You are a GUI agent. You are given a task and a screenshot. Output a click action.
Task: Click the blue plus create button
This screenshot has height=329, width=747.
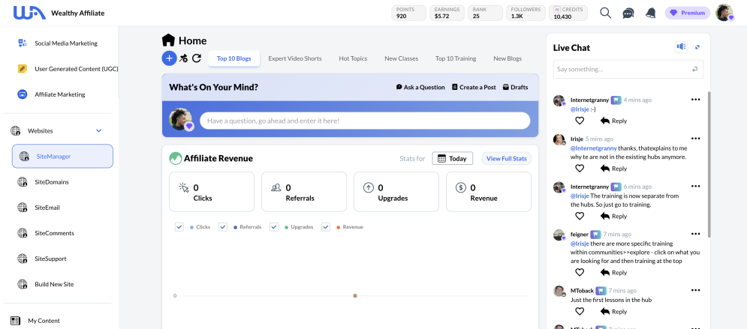coord(169,58)
